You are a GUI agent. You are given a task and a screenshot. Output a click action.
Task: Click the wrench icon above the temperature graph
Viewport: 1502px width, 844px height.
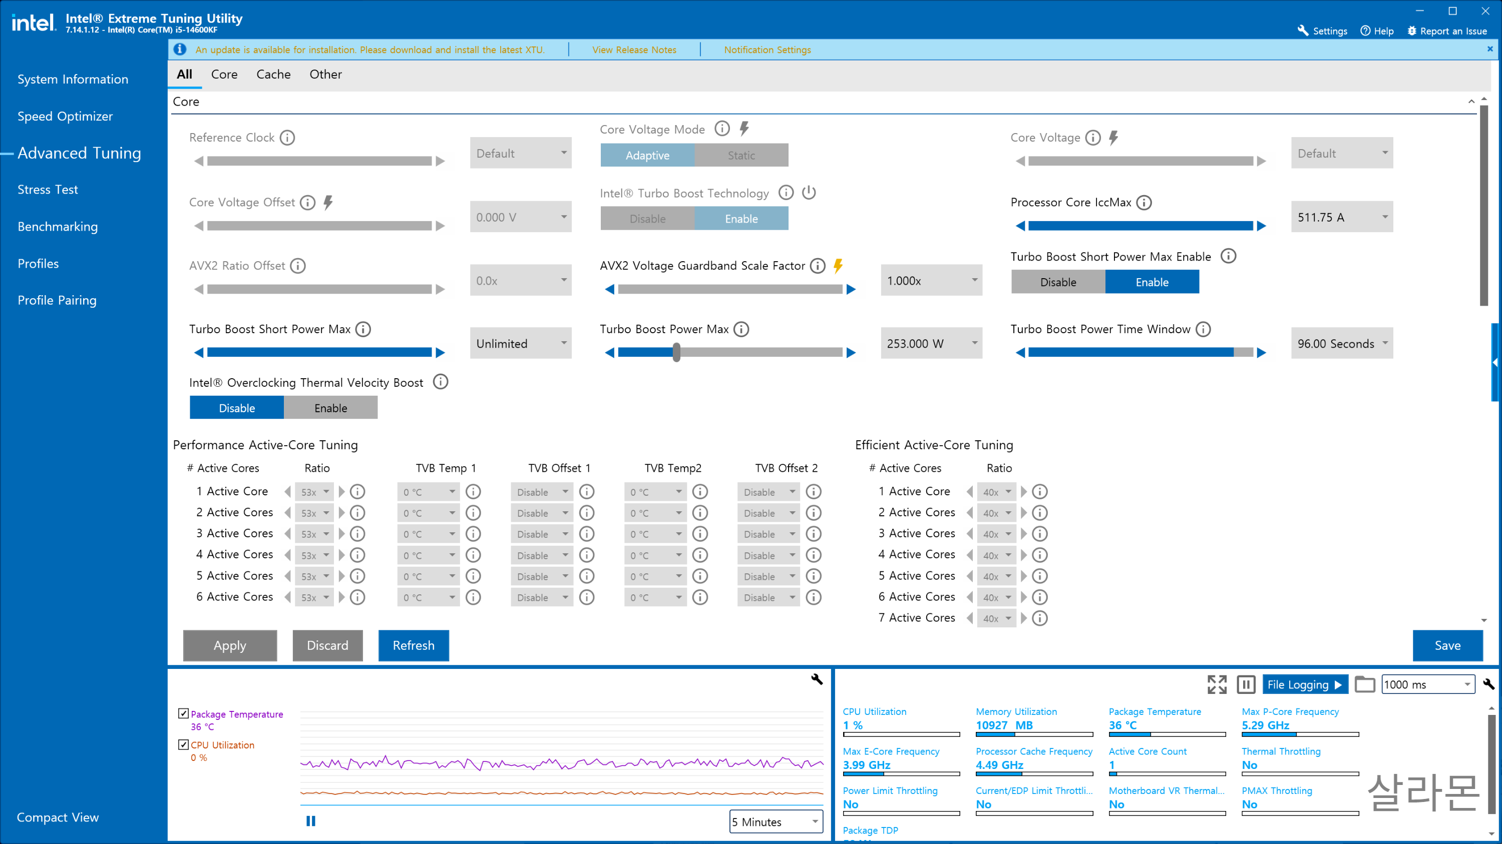[816, 679]
